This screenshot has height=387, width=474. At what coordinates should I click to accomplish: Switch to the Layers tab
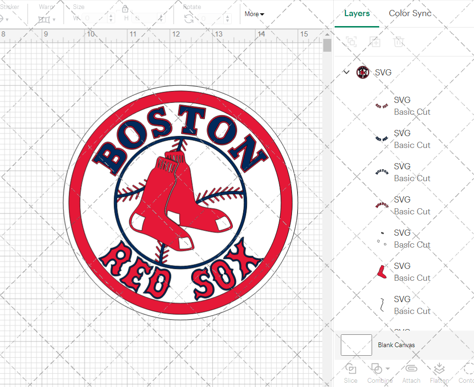pyautogui.click(x=357, y=13)
